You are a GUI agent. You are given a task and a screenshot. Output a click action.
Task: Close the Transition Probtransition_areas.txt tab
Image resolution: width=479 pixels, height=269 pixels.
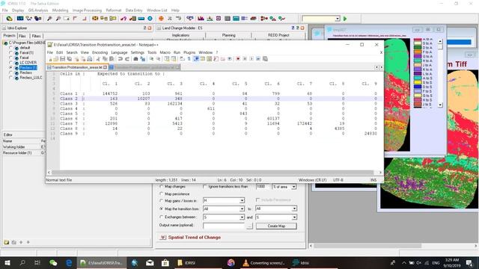(105, 67)
